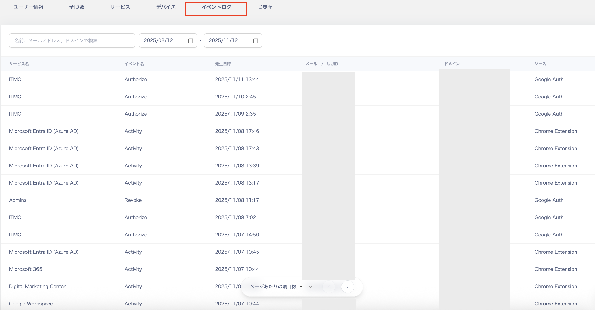Open the デバイス tab
Viewport: 595px width, 310px height.
(x=166, y=7)
